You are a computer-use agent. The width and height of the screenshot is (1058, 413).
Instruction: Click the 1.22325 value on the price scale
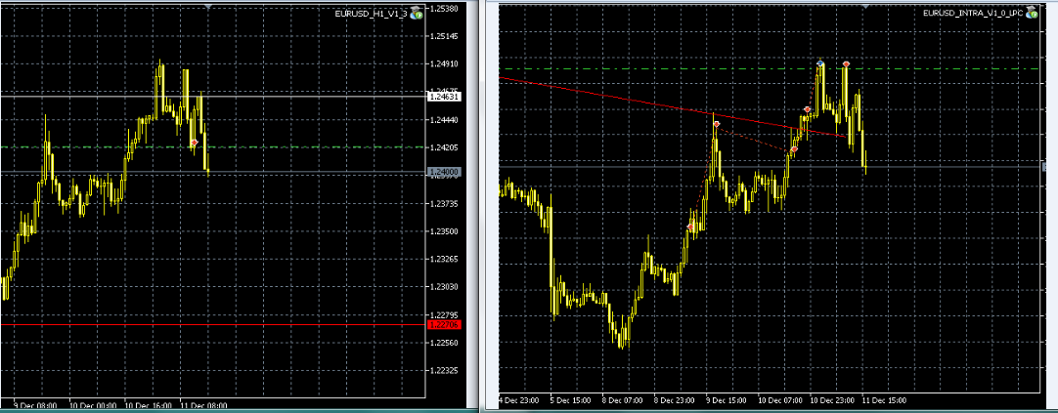(x=445, y=371)
